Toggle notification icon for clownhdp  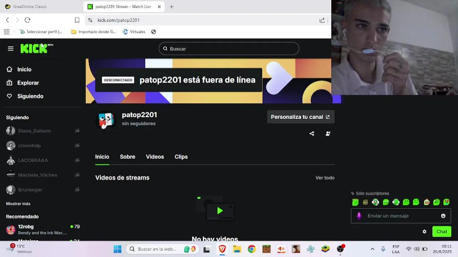[77, 146]
